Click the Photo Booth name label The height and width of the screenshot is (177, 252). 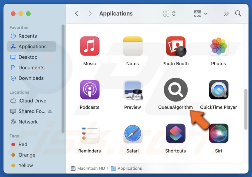tap(175, 64)
